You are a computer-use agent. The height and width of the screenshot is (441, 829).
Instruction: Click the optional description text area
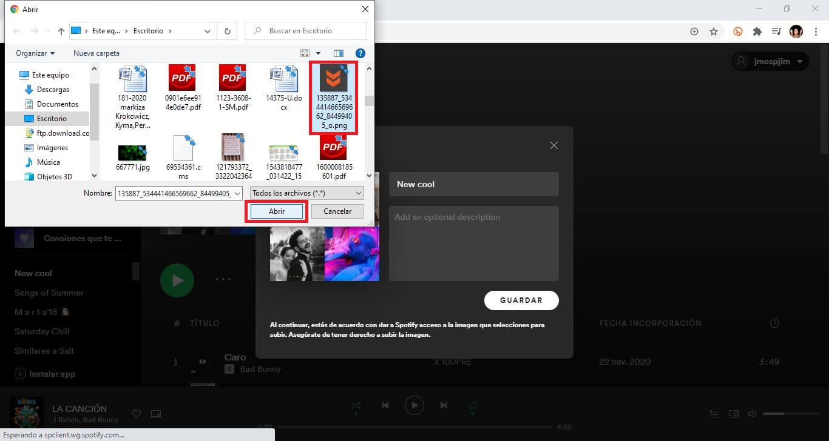coord(473,244)
